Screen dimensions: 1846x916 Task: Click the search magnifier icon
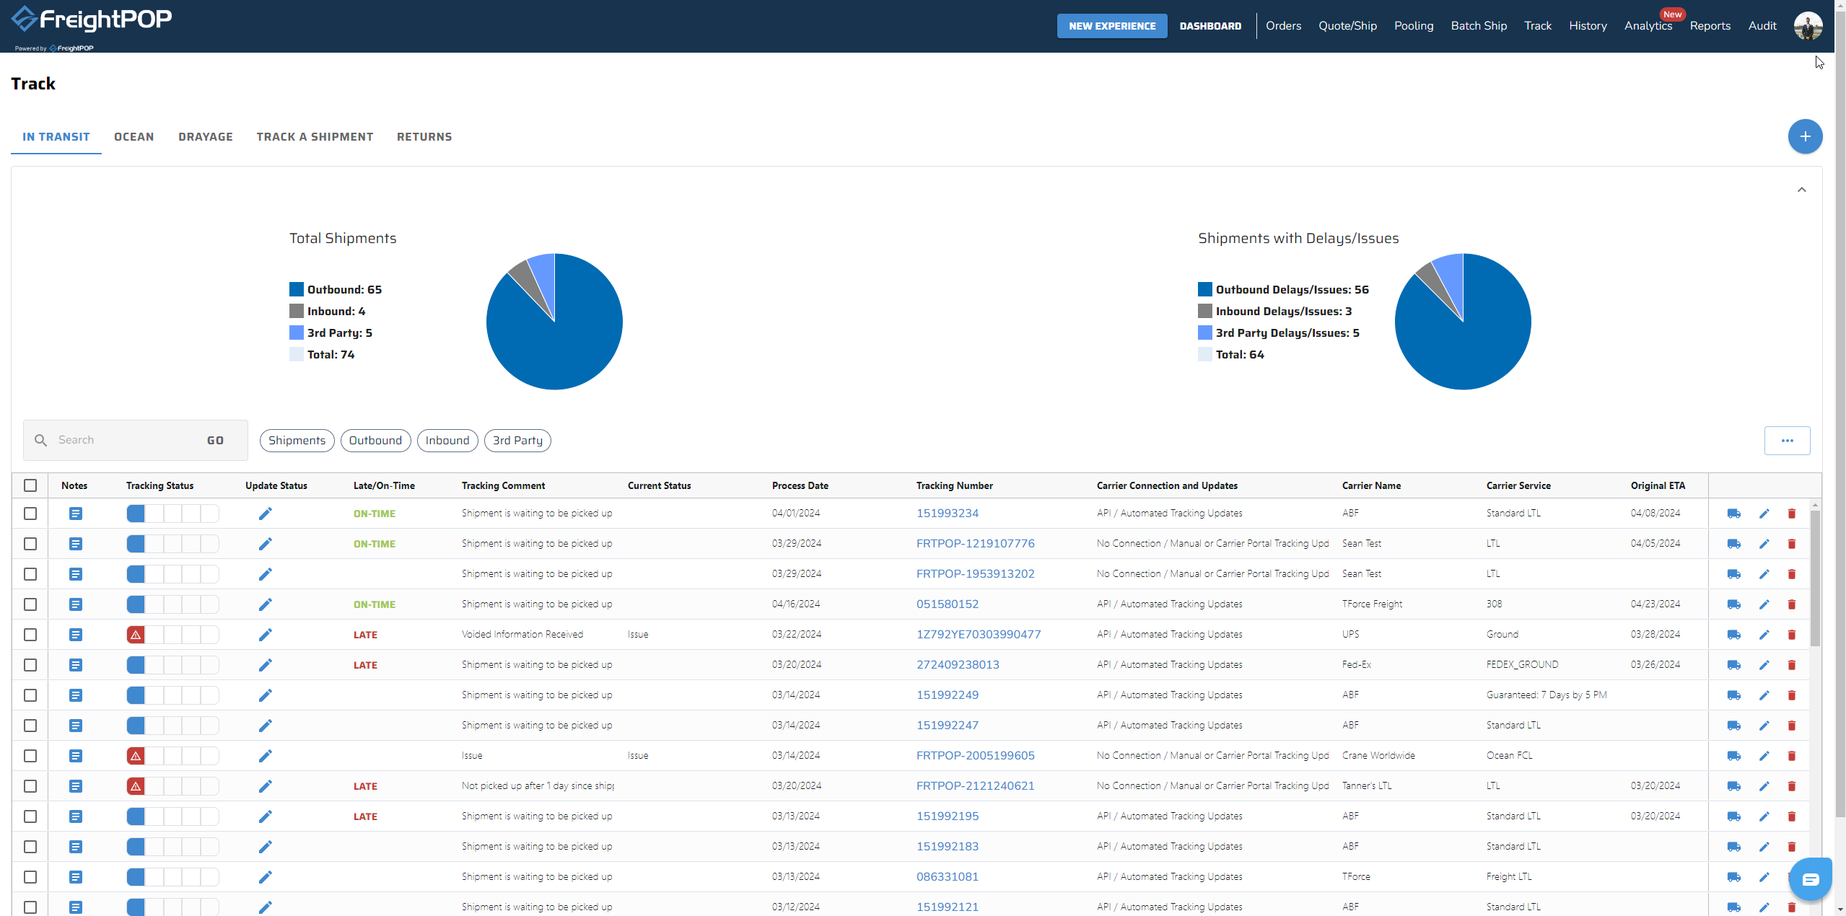[x=41, y=440]
